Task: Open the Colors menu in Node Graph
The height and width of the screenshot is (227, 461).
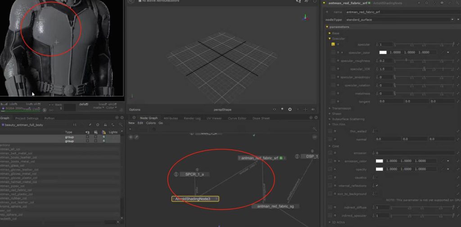Action: click(x=151, y=123)
